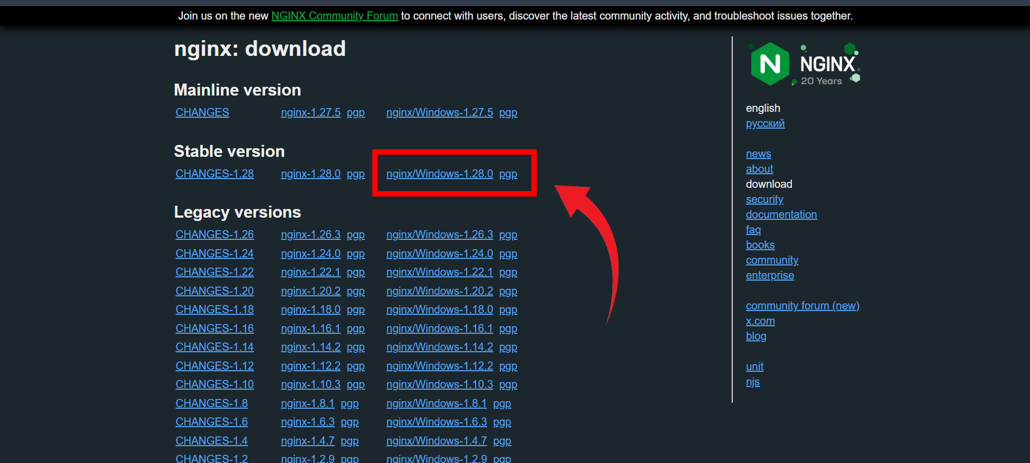Viewport: 1030px width, 463px height.
Task: Open CHANGES-1.18 link
Action: coord(215,309)
